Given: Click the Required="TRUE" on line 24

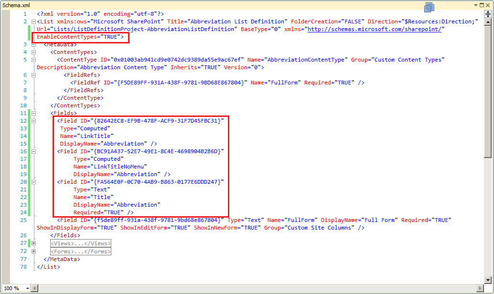Looking at the screenshot, I should (98, 212).
